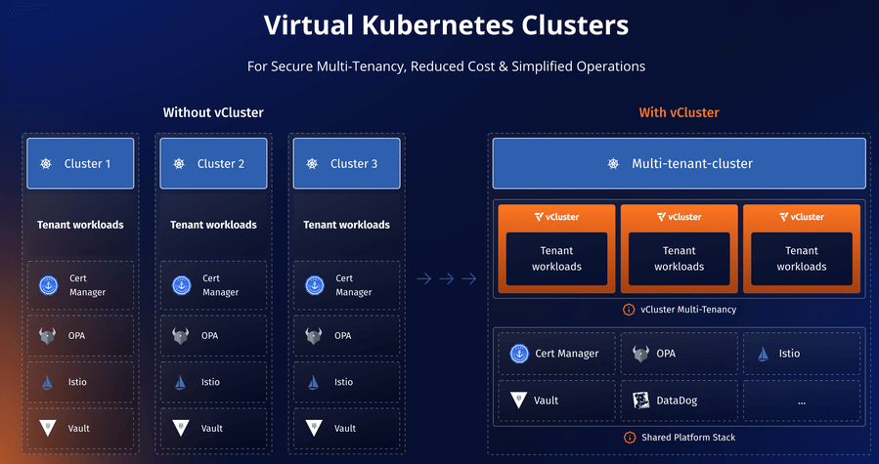Select the Cluster 2 blue box
879x464 pixels.
213,164
